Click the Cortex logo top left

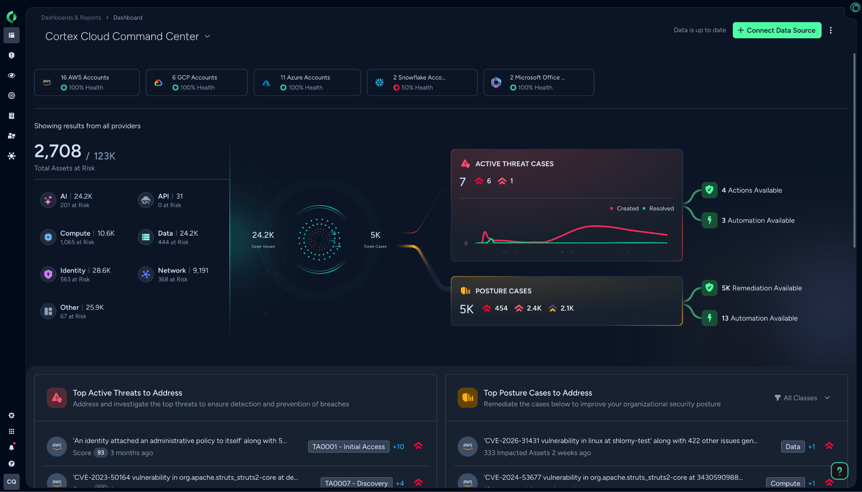11,17
